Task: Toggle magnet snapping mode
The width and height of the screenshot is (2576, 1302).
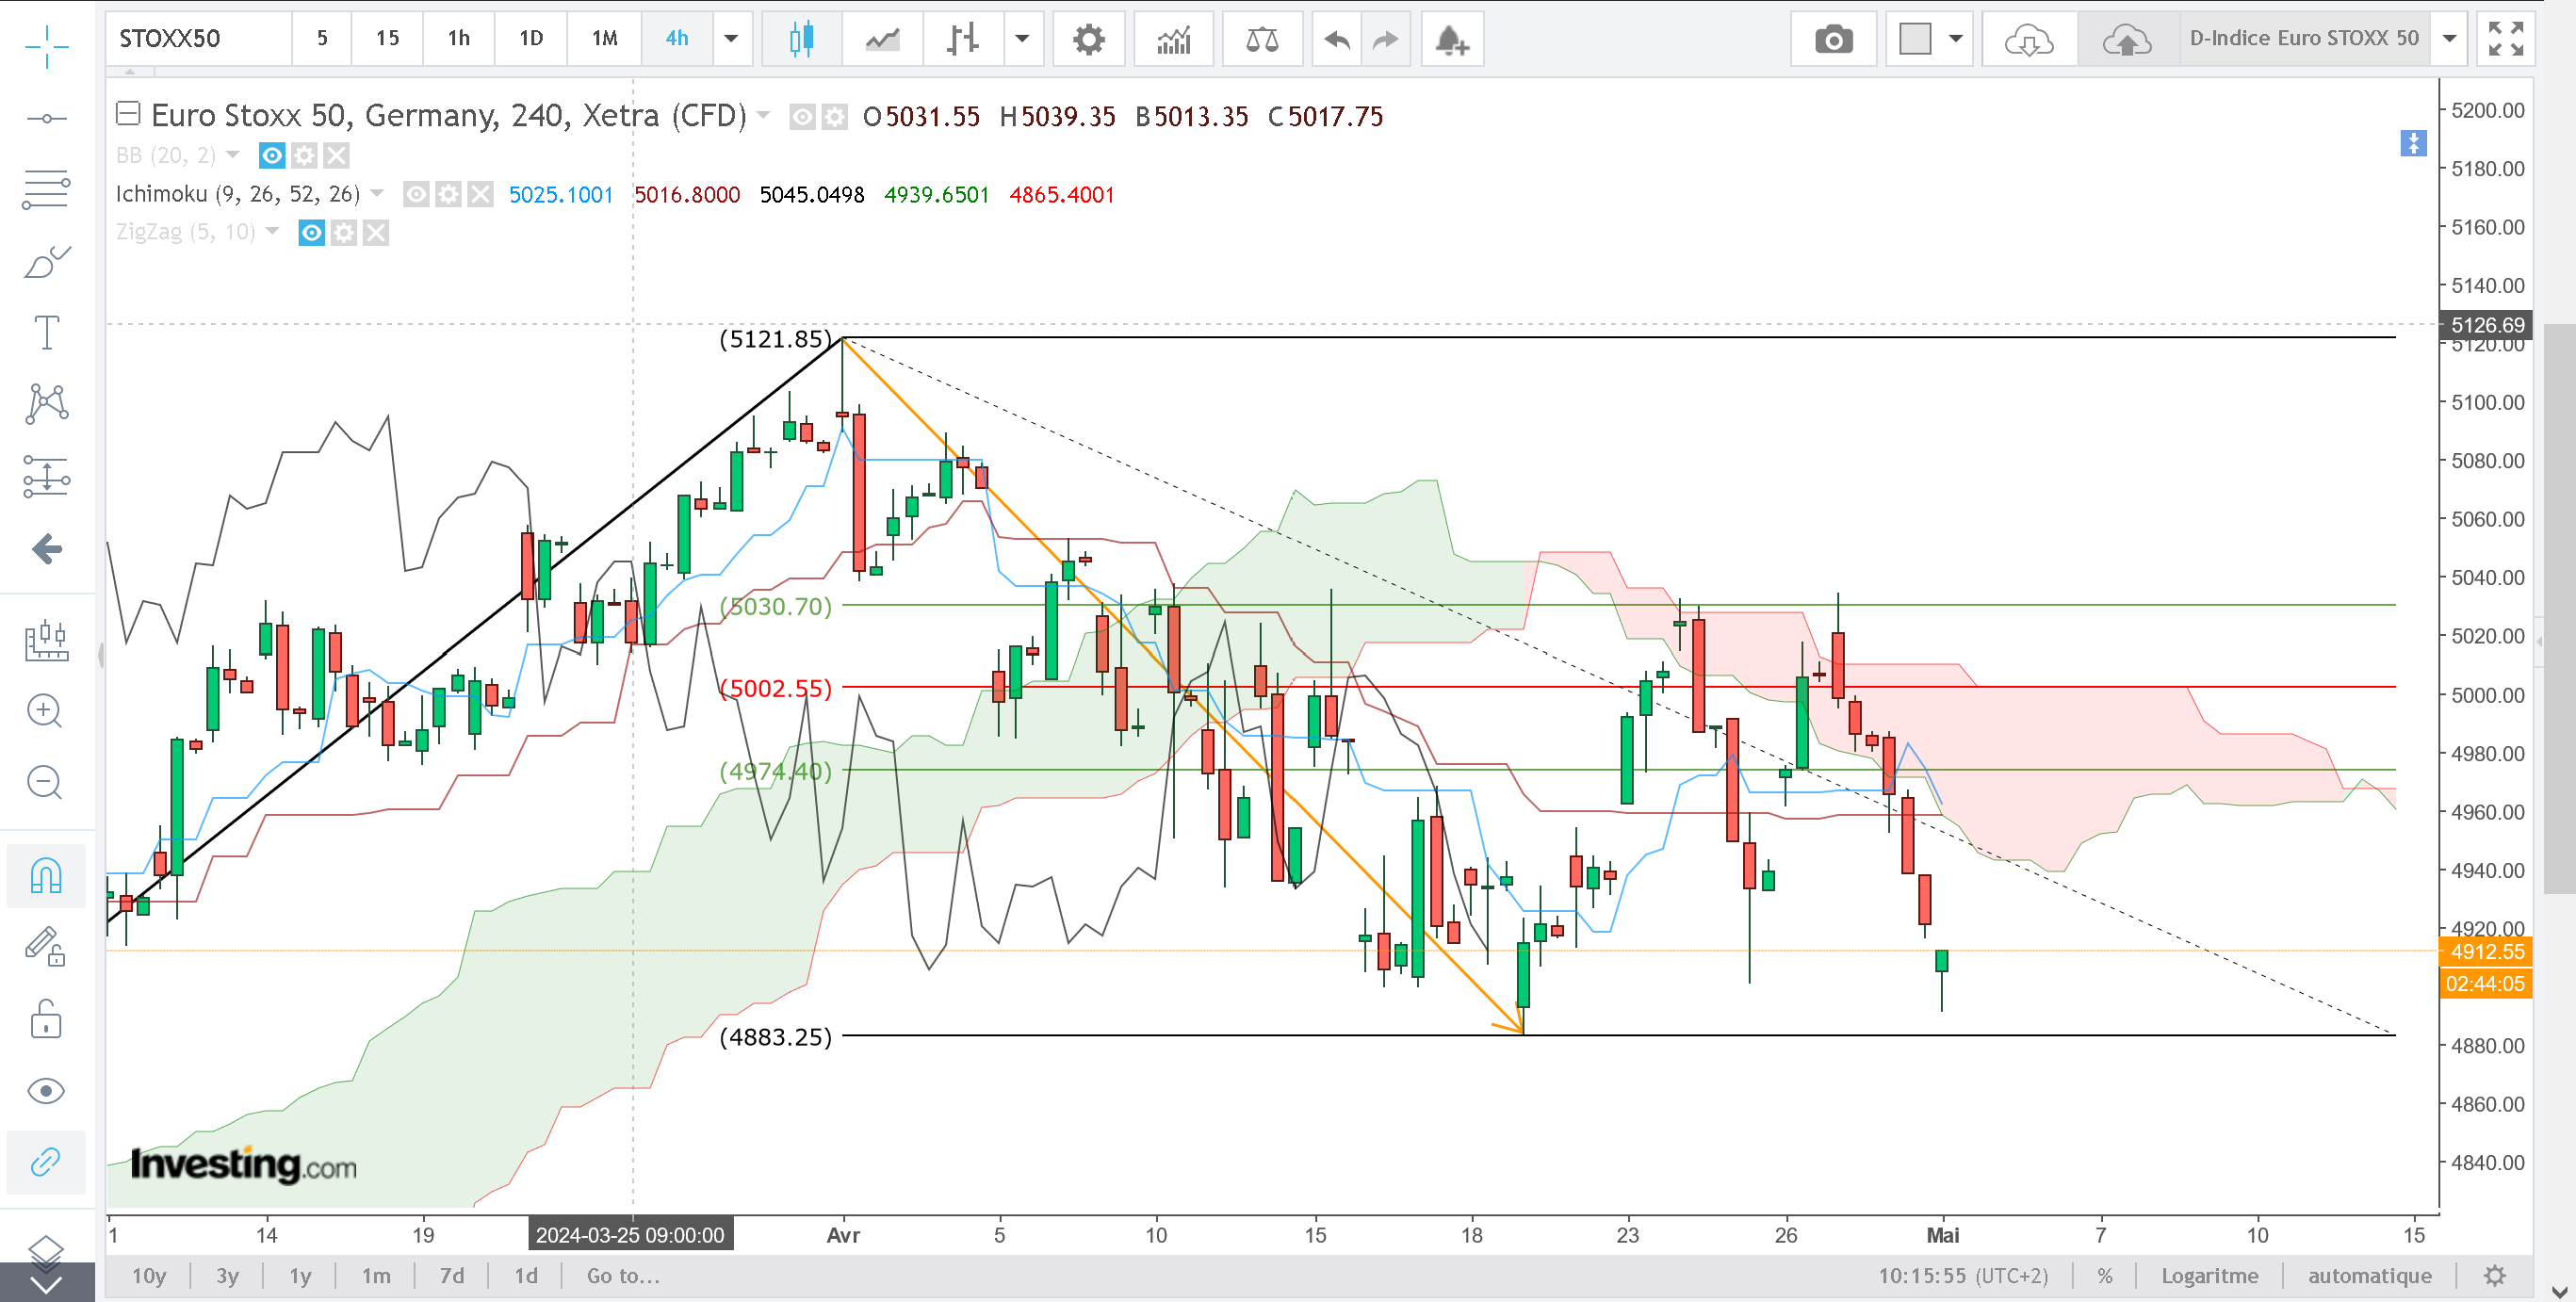Action: (46, 876)
